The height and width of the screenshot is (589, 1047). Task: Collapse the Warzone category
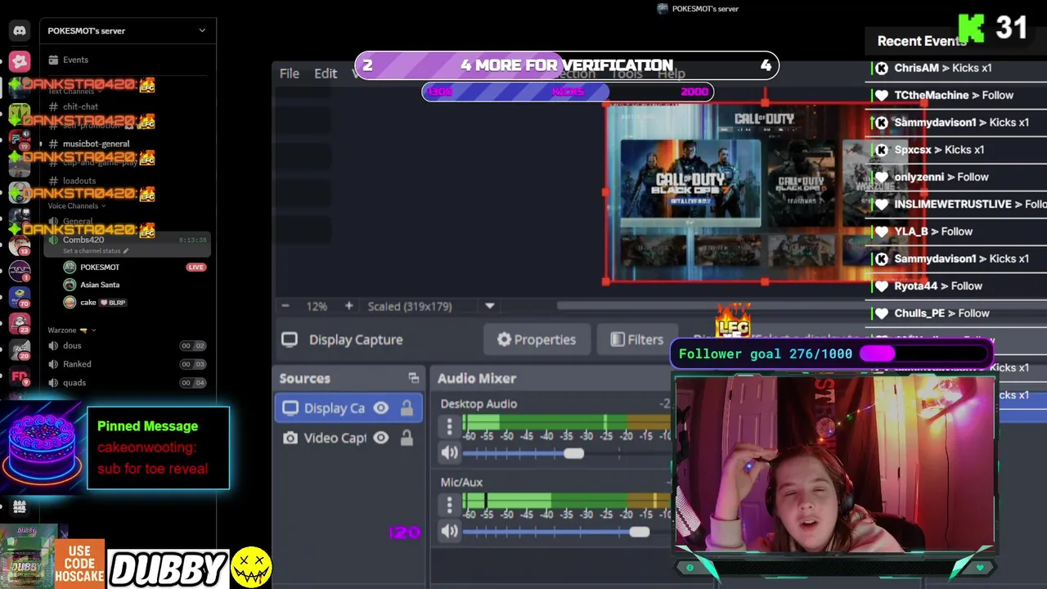click(x=72, y=330)
